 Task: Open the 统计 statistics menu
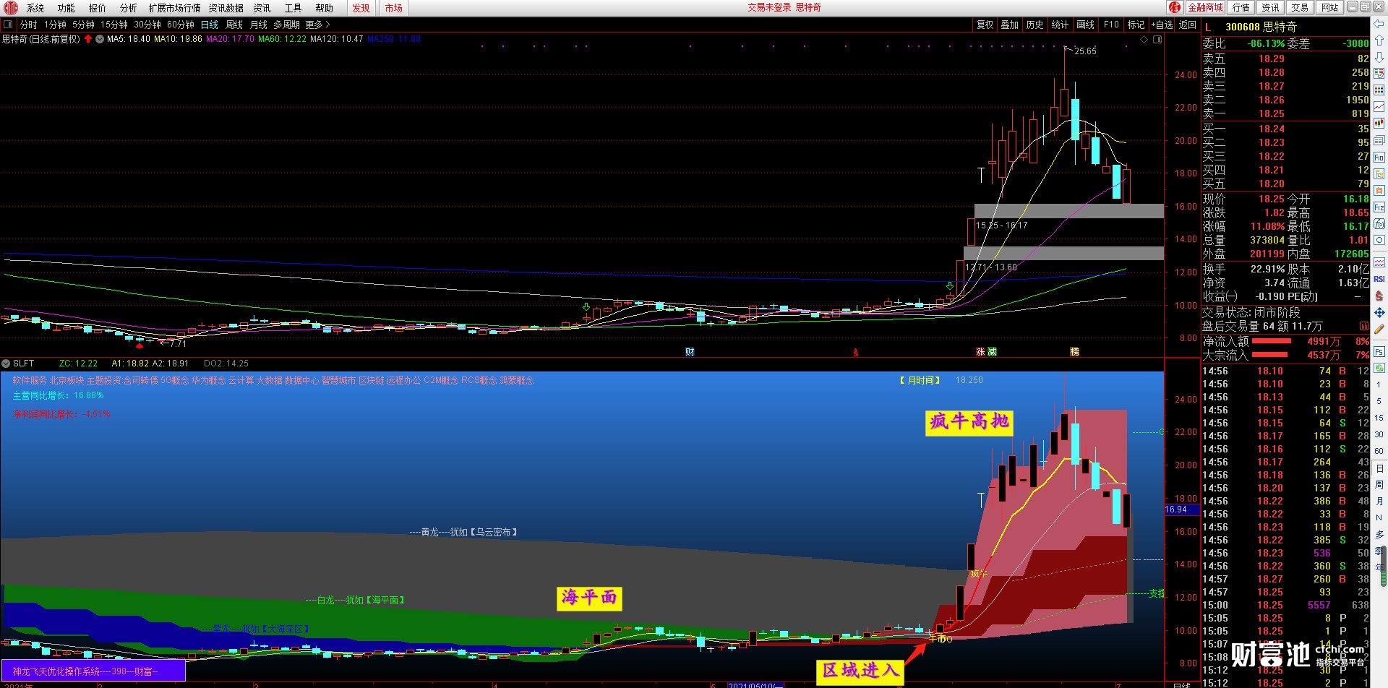pos(1060,25)
